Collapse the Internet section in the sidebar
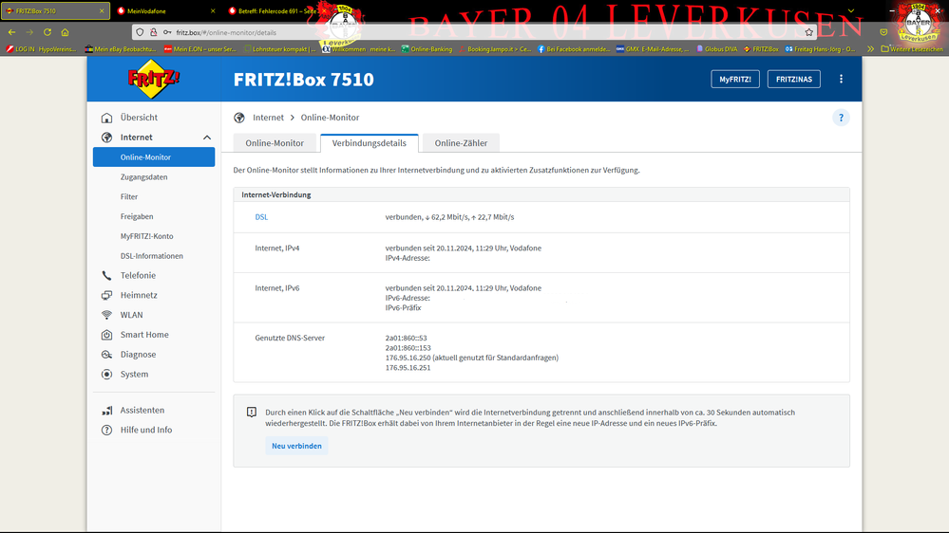 (x=207, y=138)
